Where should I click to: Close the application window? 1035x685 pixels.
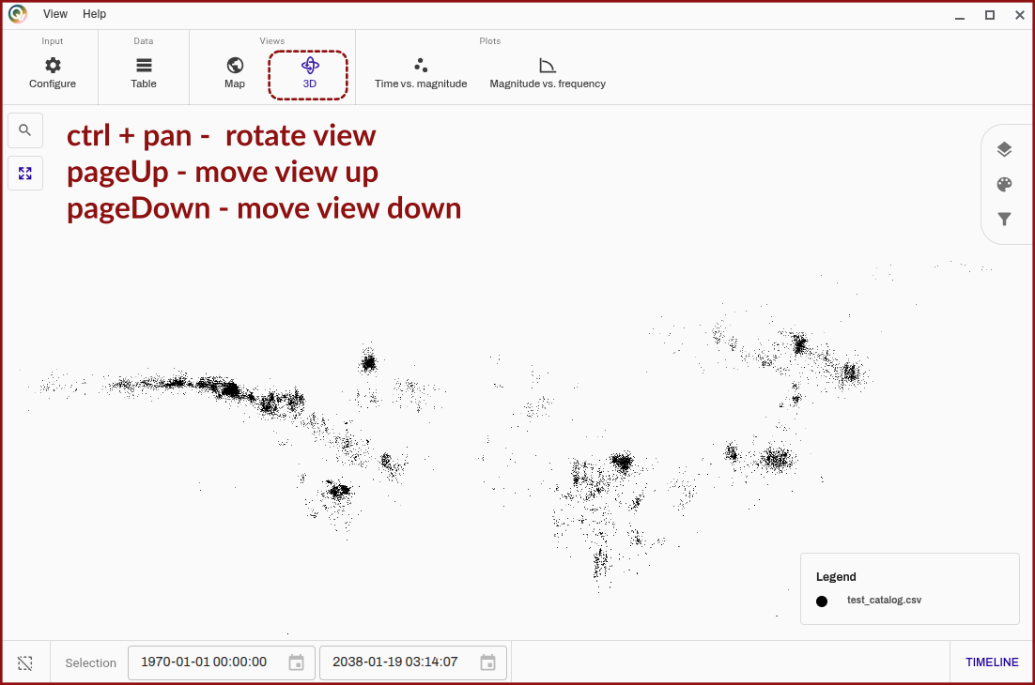click(1019, 15)
